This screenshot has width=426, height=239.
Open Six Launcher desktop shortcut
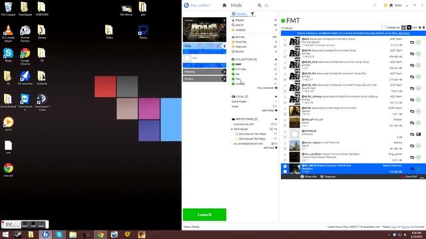tap(25, 78)
